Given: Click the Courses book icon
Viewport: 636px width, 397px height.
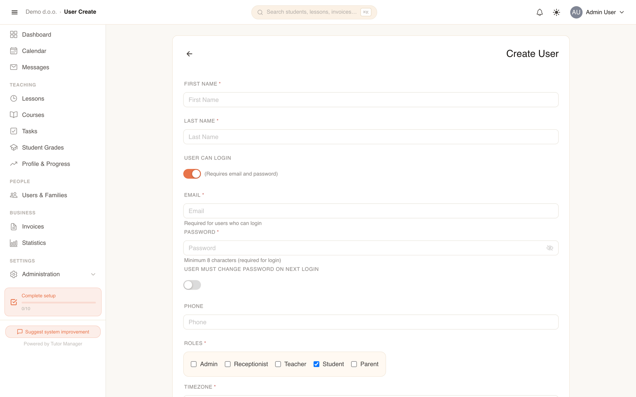Looking at the screenshot, I should tap(14, 115).
